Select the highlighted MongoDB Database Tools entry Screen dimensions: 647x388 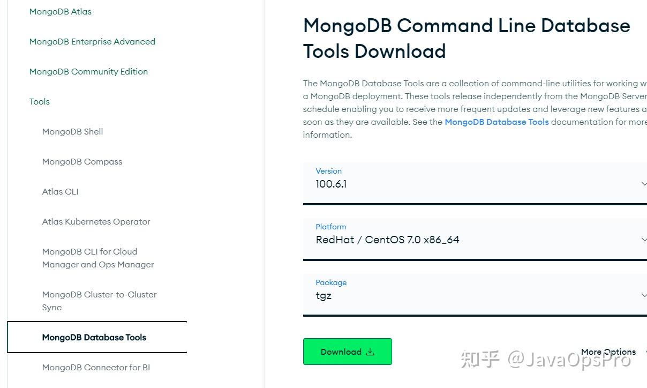pyautogui.click(x=94, y=337)
